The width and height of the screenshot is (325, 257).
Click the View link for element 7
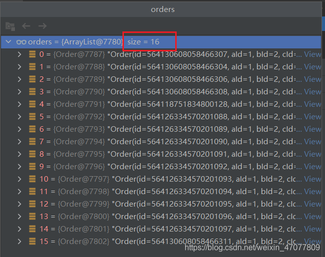[313, 142]
